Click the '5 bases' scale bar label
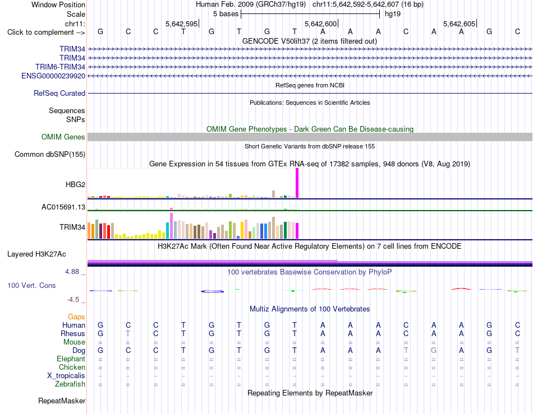This screenshot has width=533, height=414. click(226, 14)
